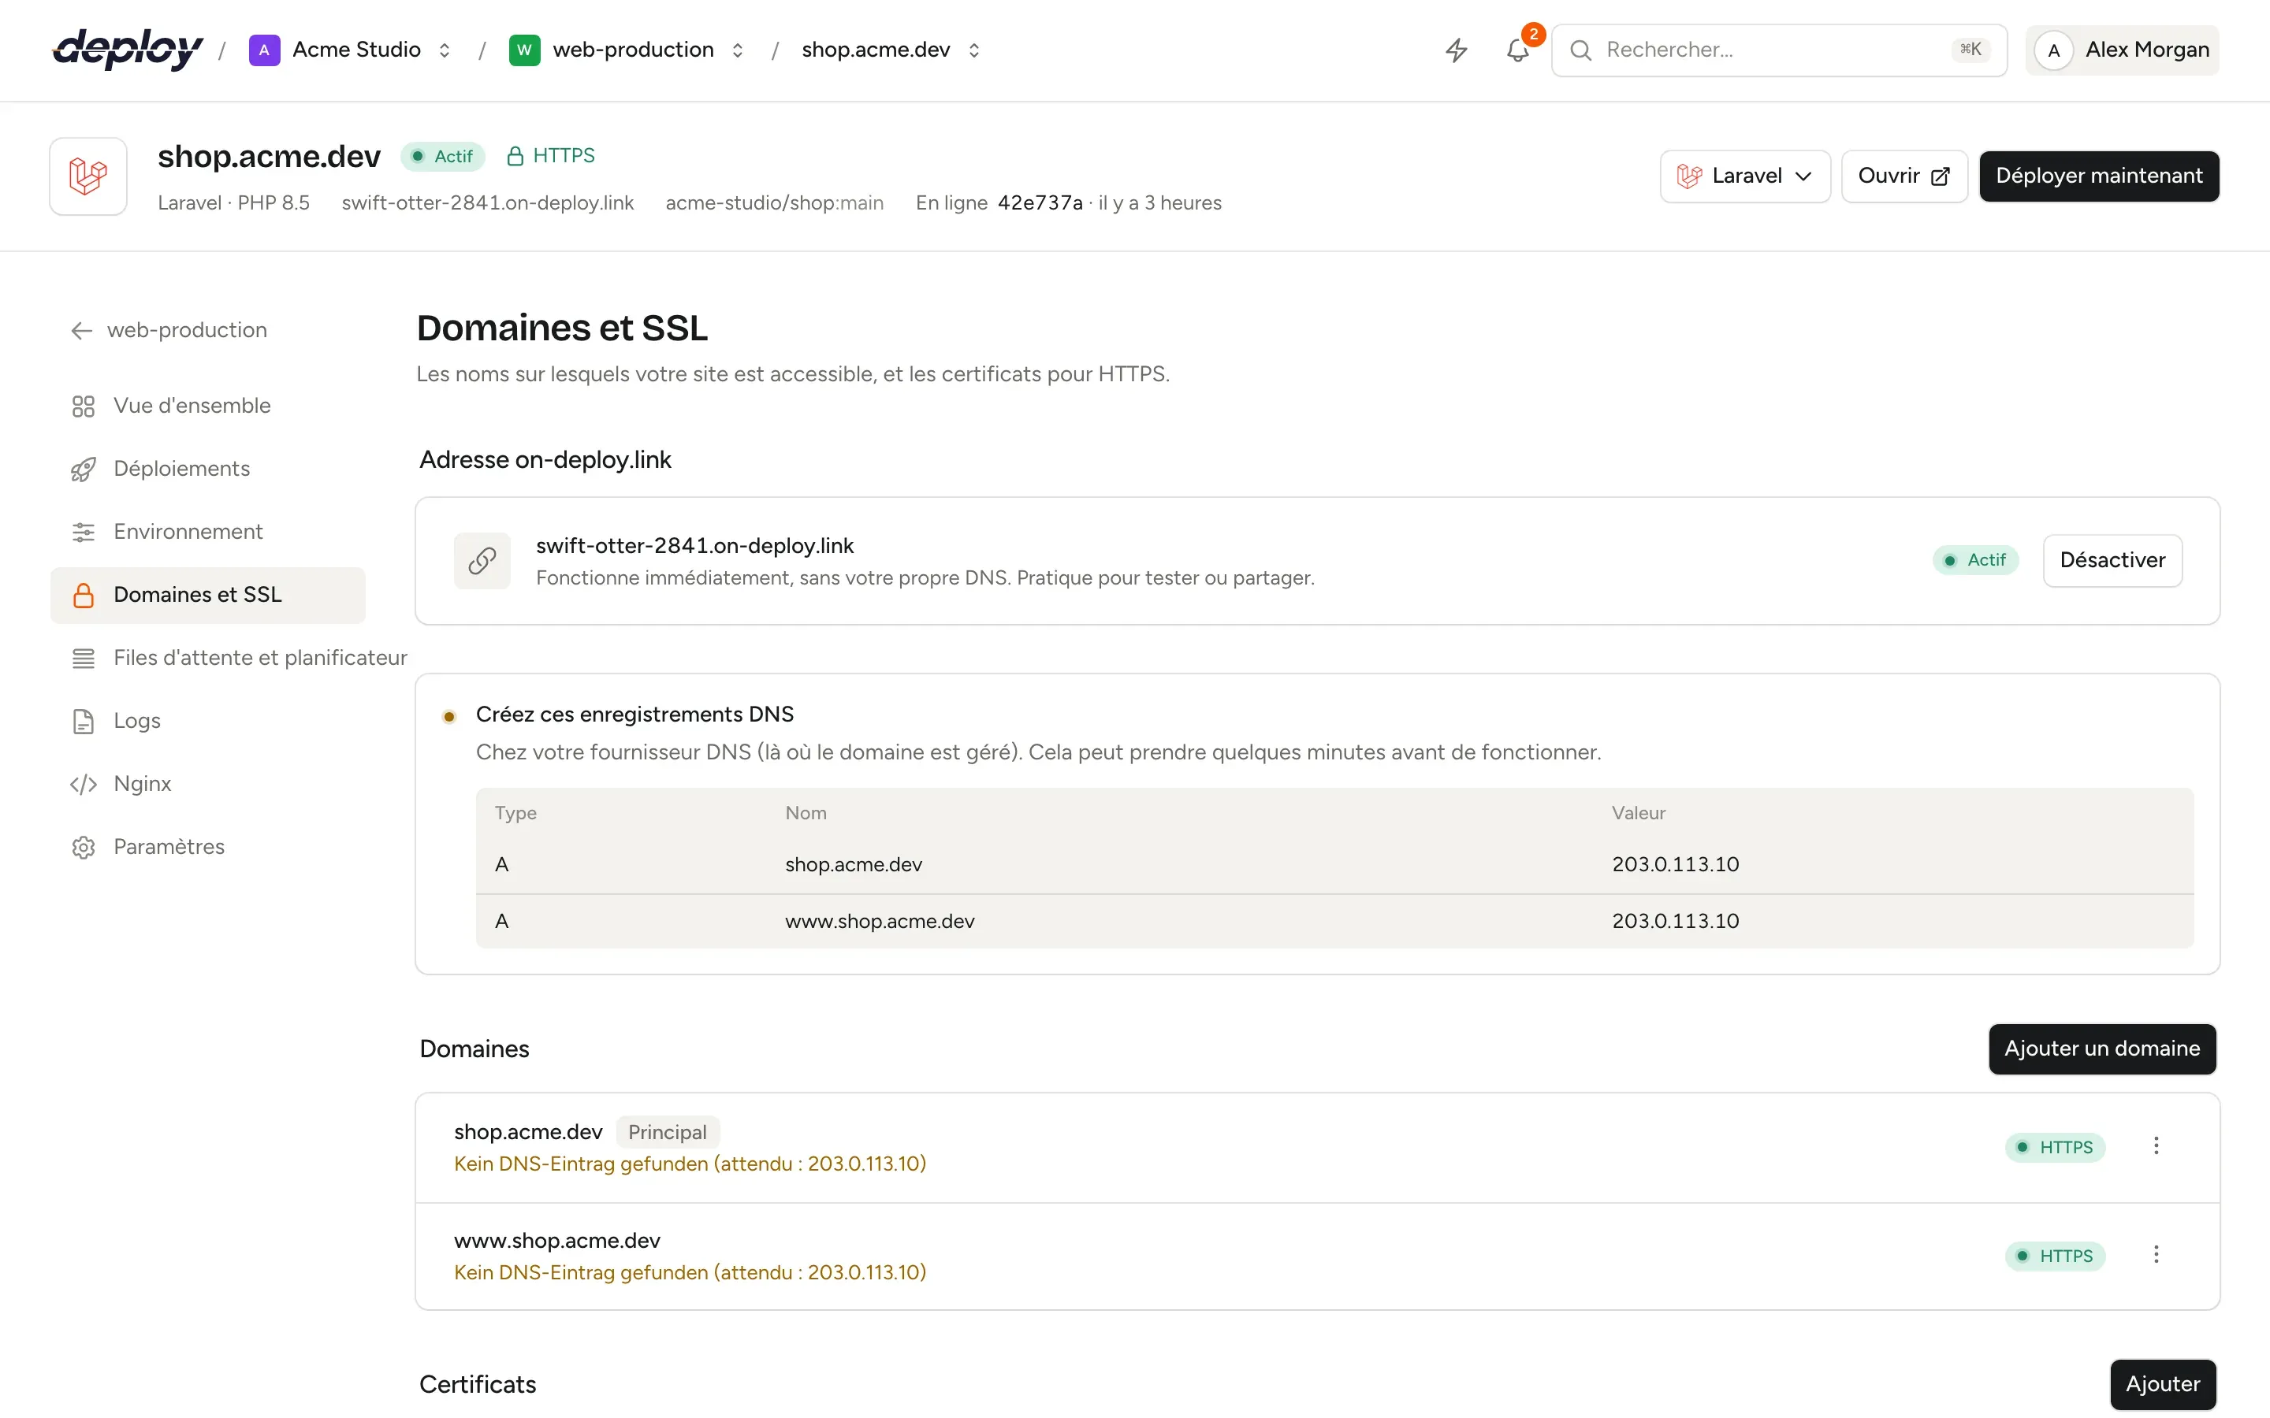Click swift-otter-2841.on-deploy.link in the address card
Viewport: 2270px width, 1418px height.
pyautogui.click(x=694, y=546)
